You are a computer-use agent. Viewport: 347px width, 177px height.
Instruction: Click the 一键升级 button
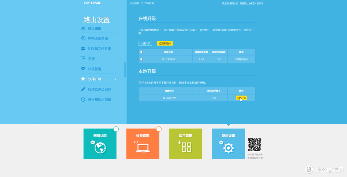(145, 43)
